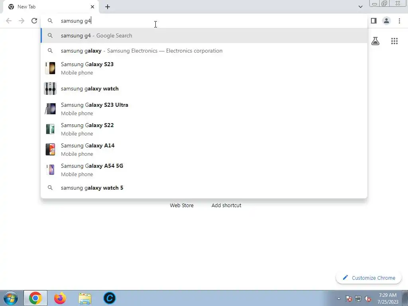Show hidden tray icons arrow
This screenshot has width=408, height=306.
pos(339,298)
